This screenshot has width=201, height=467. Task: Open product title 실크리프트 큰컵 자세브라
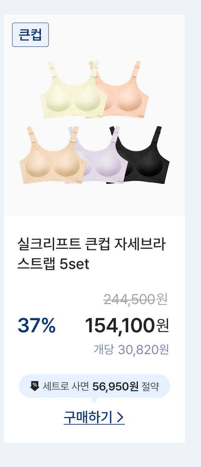(x=91, y=244)
